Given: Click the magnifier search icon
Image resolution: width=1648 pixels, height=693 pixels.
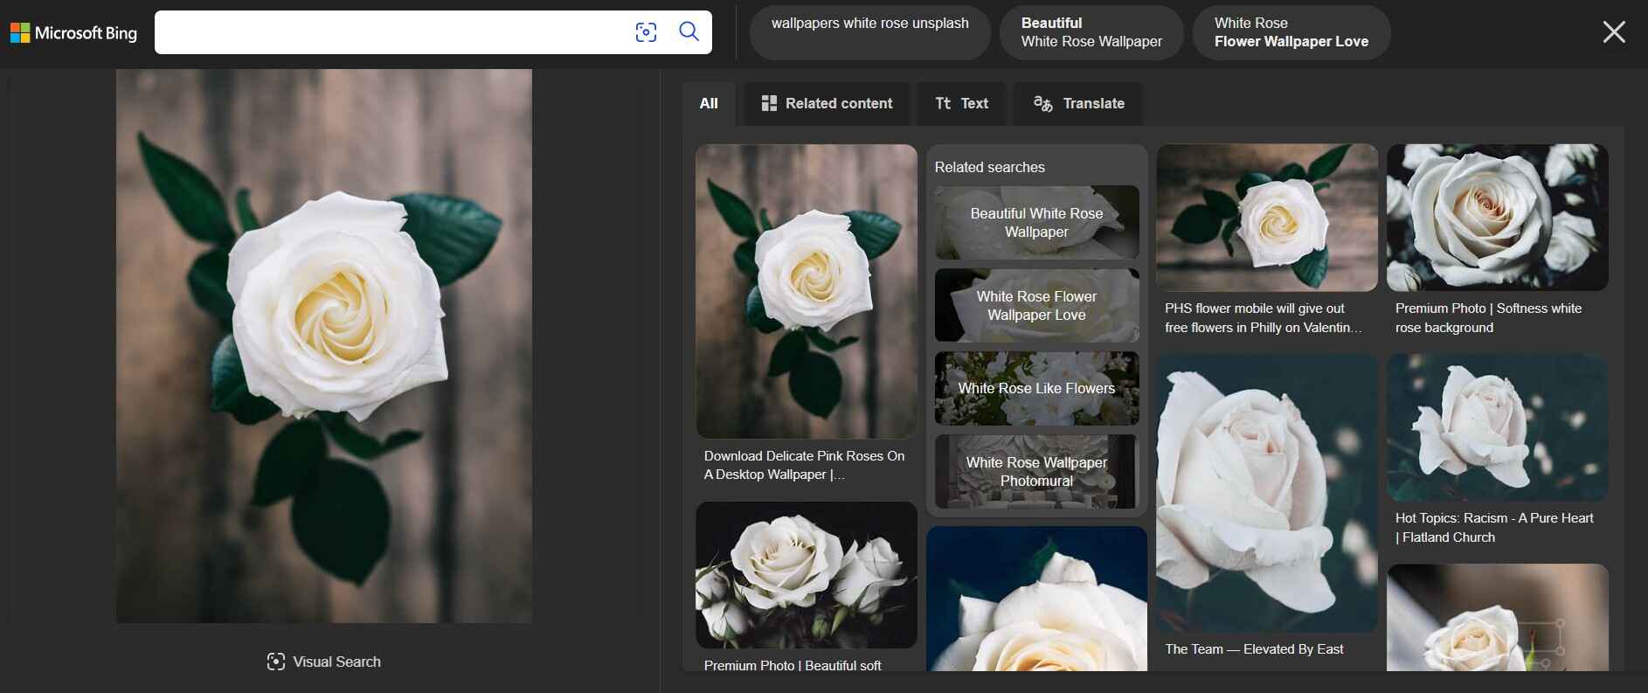Looking at the screenshot, I should click(689, 32).
